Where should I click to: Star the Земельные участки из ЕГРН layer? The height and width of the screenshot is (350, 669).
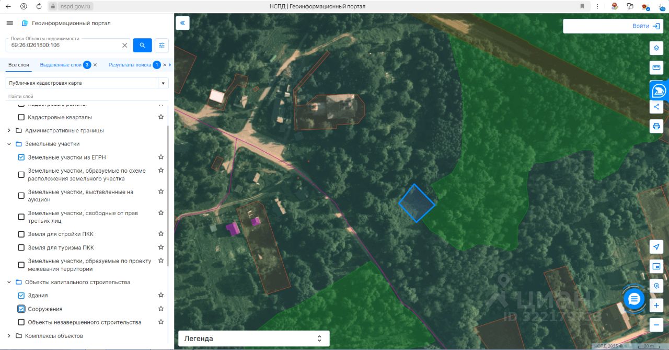(x=161, y=157)
